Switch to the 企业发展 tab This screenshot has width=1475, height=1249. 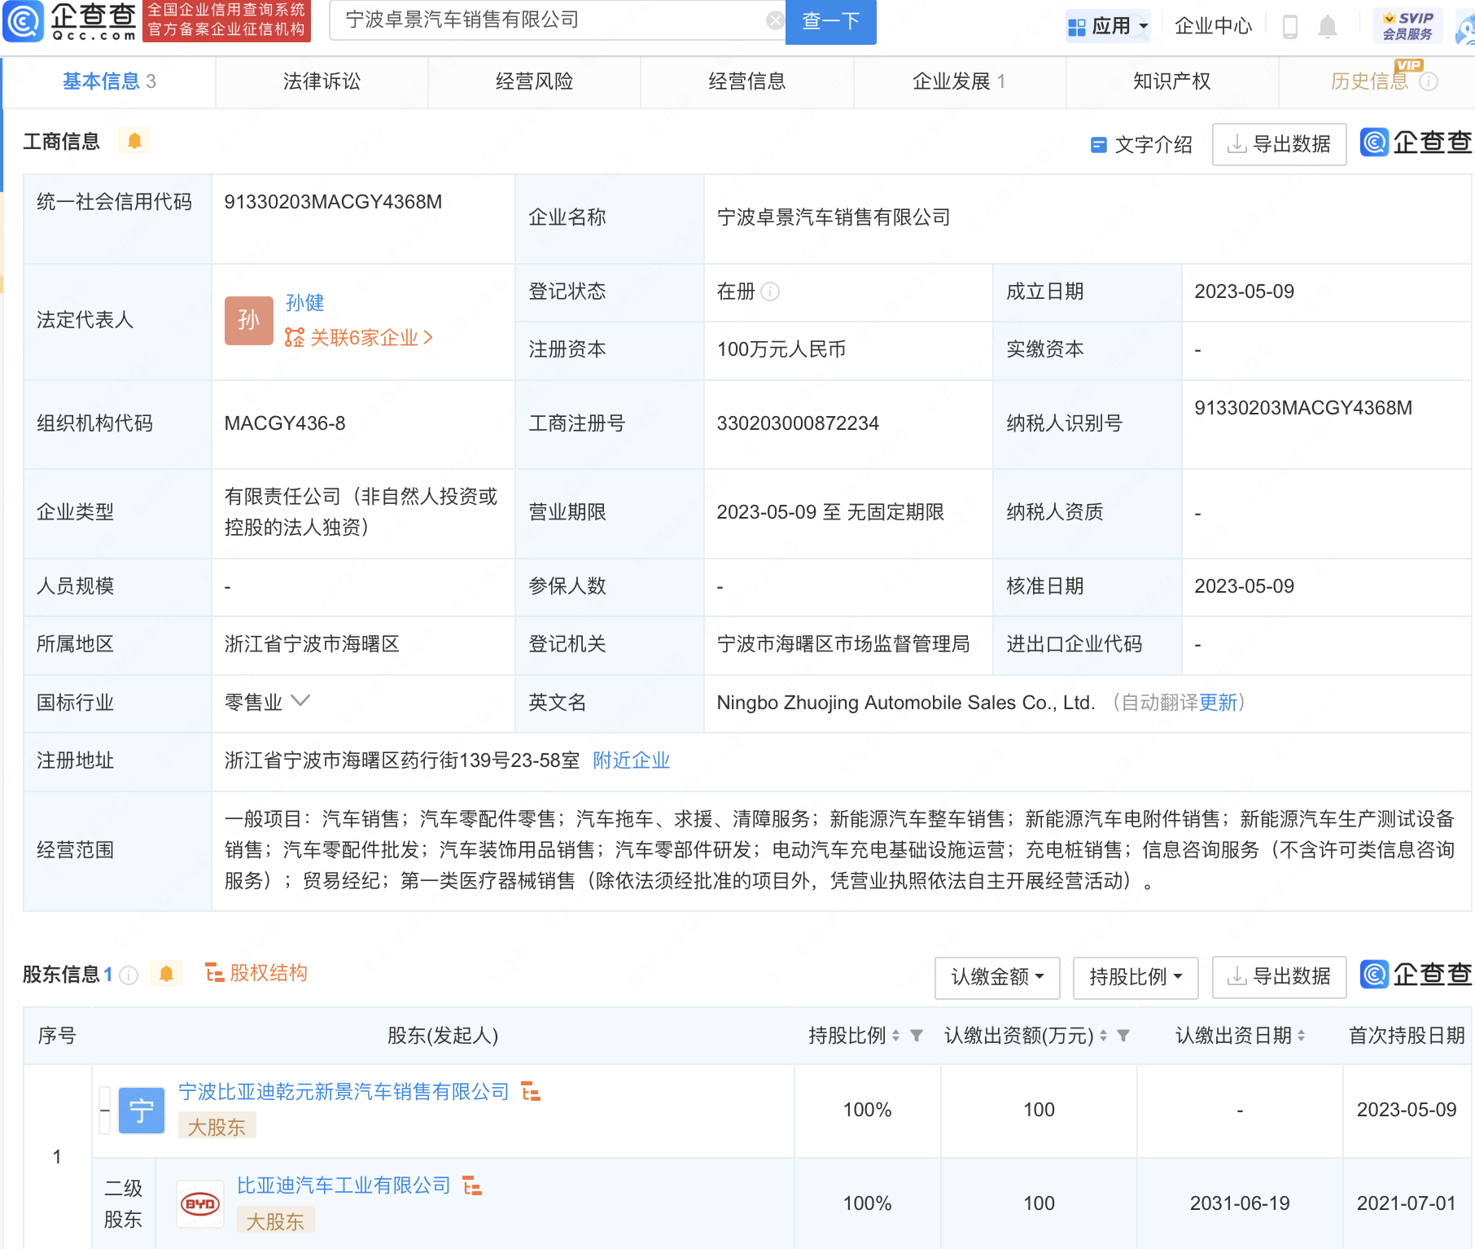[959, 81]
